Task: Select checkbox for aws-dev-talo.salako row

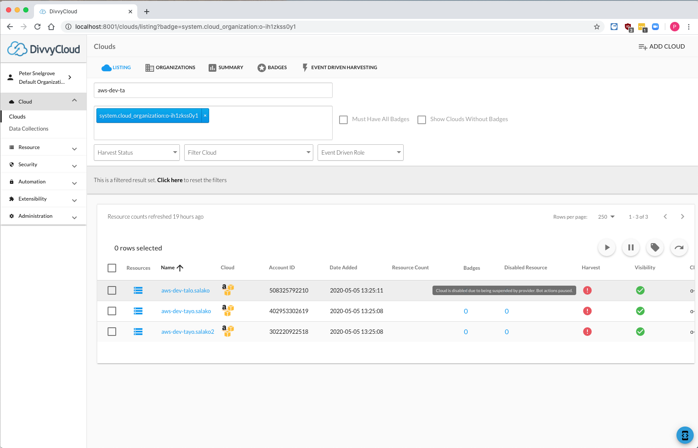Action: (x=112, y=290)
